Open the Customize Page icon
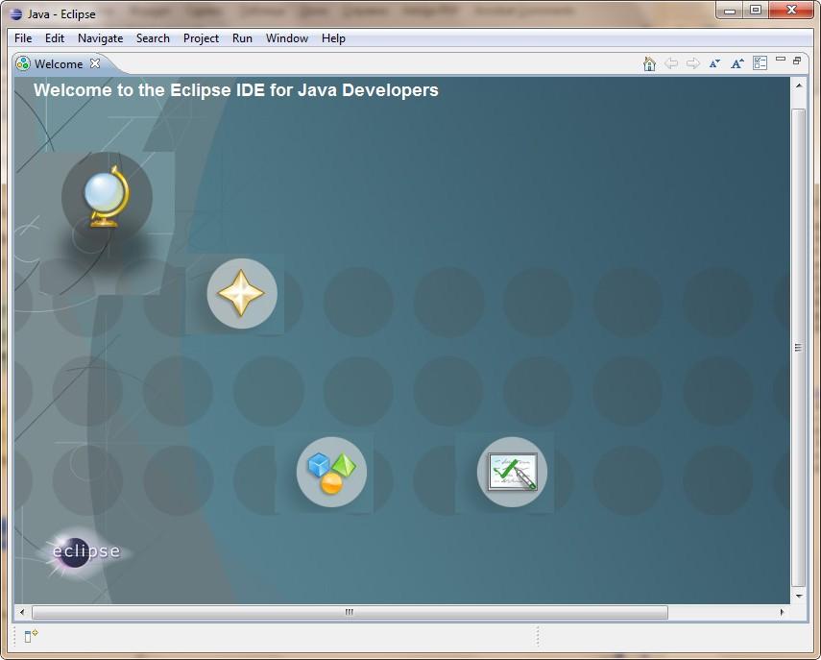This screenshot has width=821, height=660. coord(760,63)
